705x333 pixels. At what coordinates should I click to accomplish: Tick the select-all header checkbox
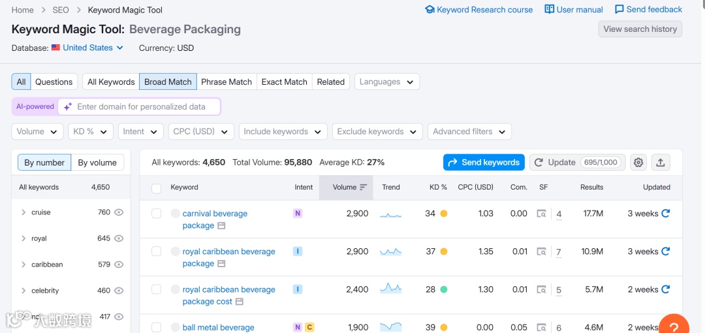point(156,188)
